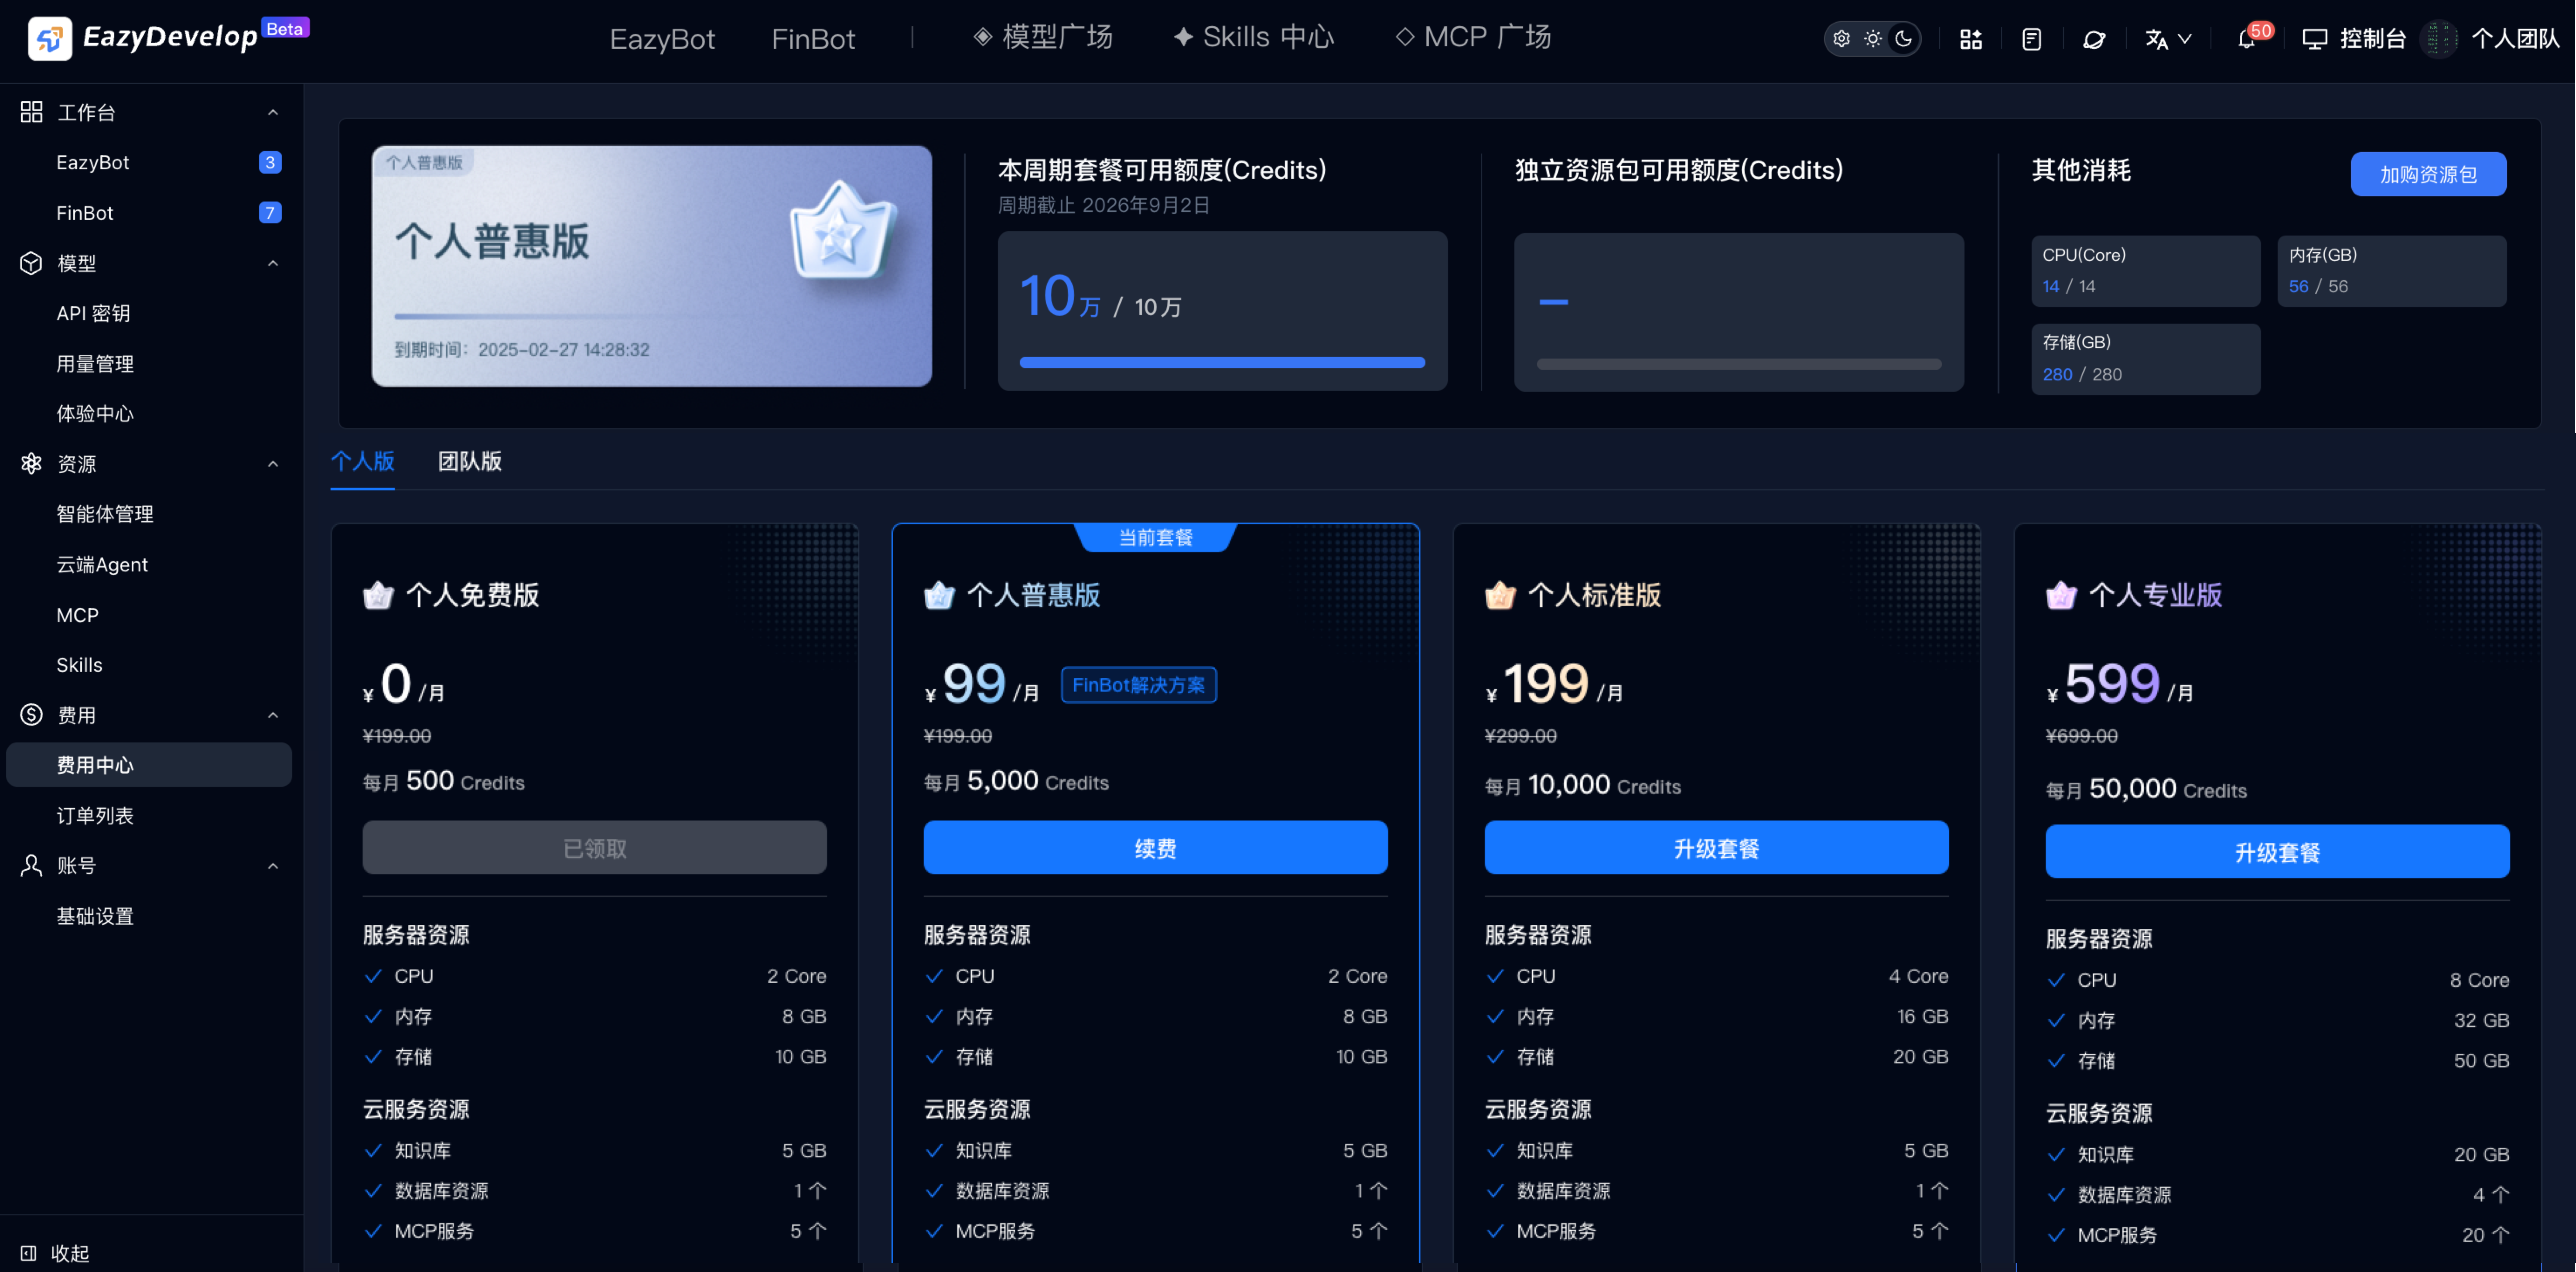Click the 模型 cube icon
Viewport: 2576px width, 1272px height.
(31, 263)
